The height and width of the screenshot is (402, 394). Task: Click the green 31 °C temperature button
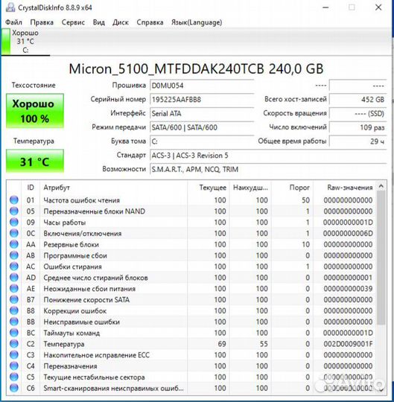(34, 162)
